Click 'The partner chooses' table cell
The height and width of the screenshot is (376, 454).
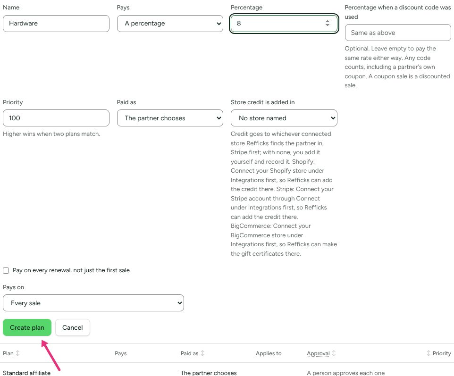click(x=209, y=373)
